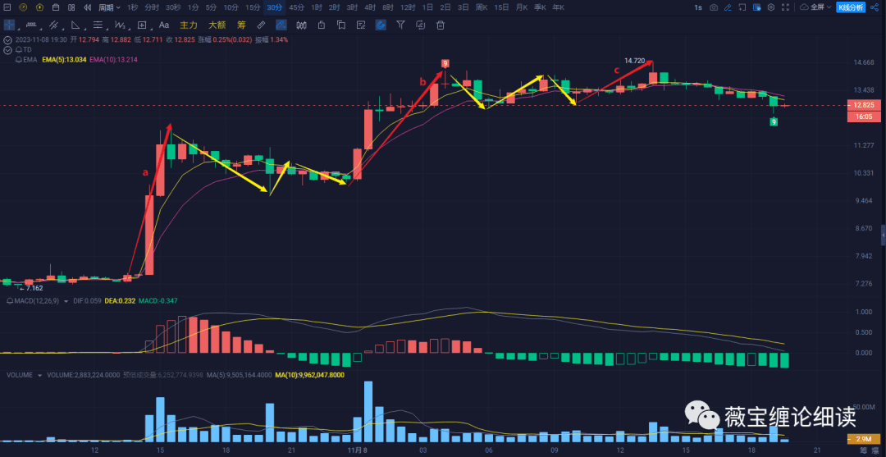The image size is (886, 457).
Task: Click the refresh drawings icon
Action: click(x=420, y=25)
